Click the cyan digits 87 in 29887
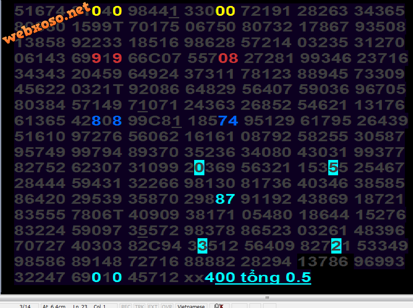 point(225,199)
